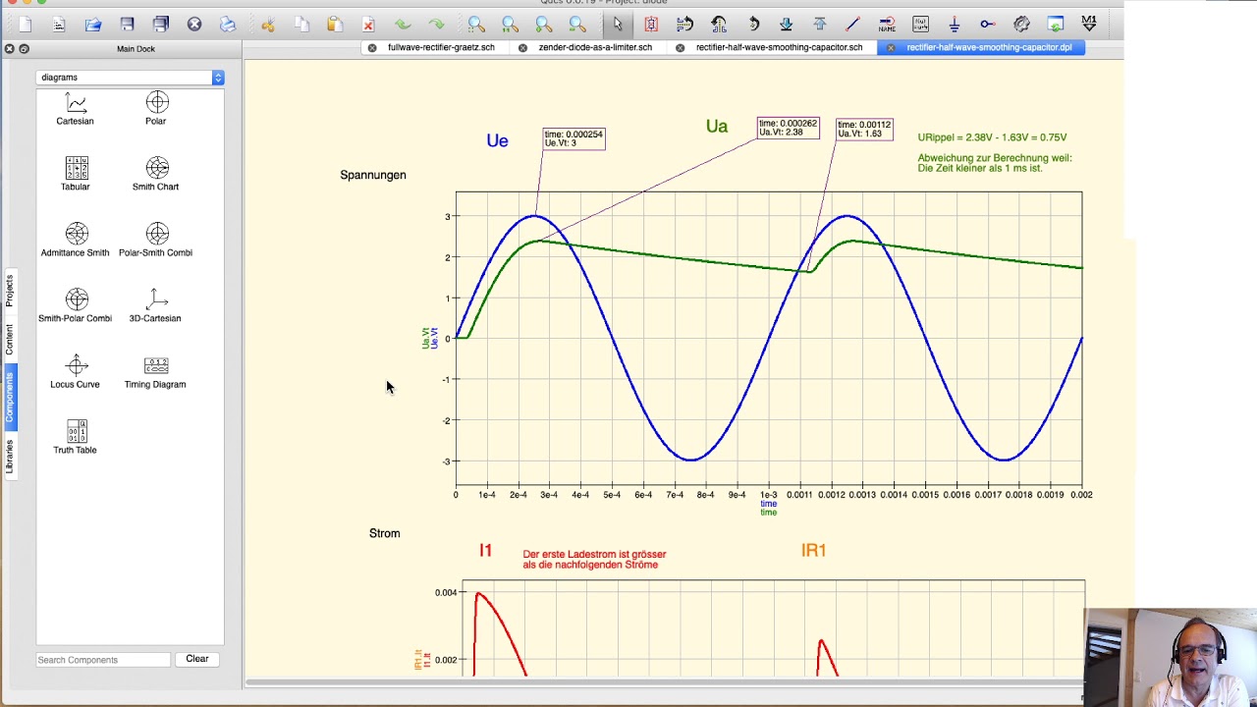Reset the view to 1:1 zoom
The width and height of the screenshot is (1257, 707).
[x=510, y=25]
